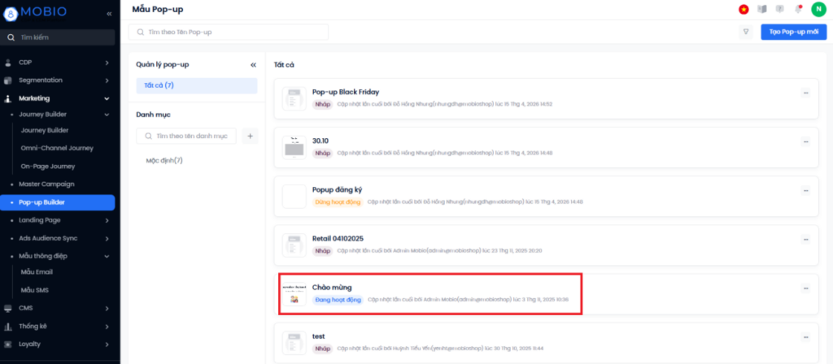Go to Omni-Channel Journey
The height and width of the screenshot is (364, 833).
tap(57, 148)
